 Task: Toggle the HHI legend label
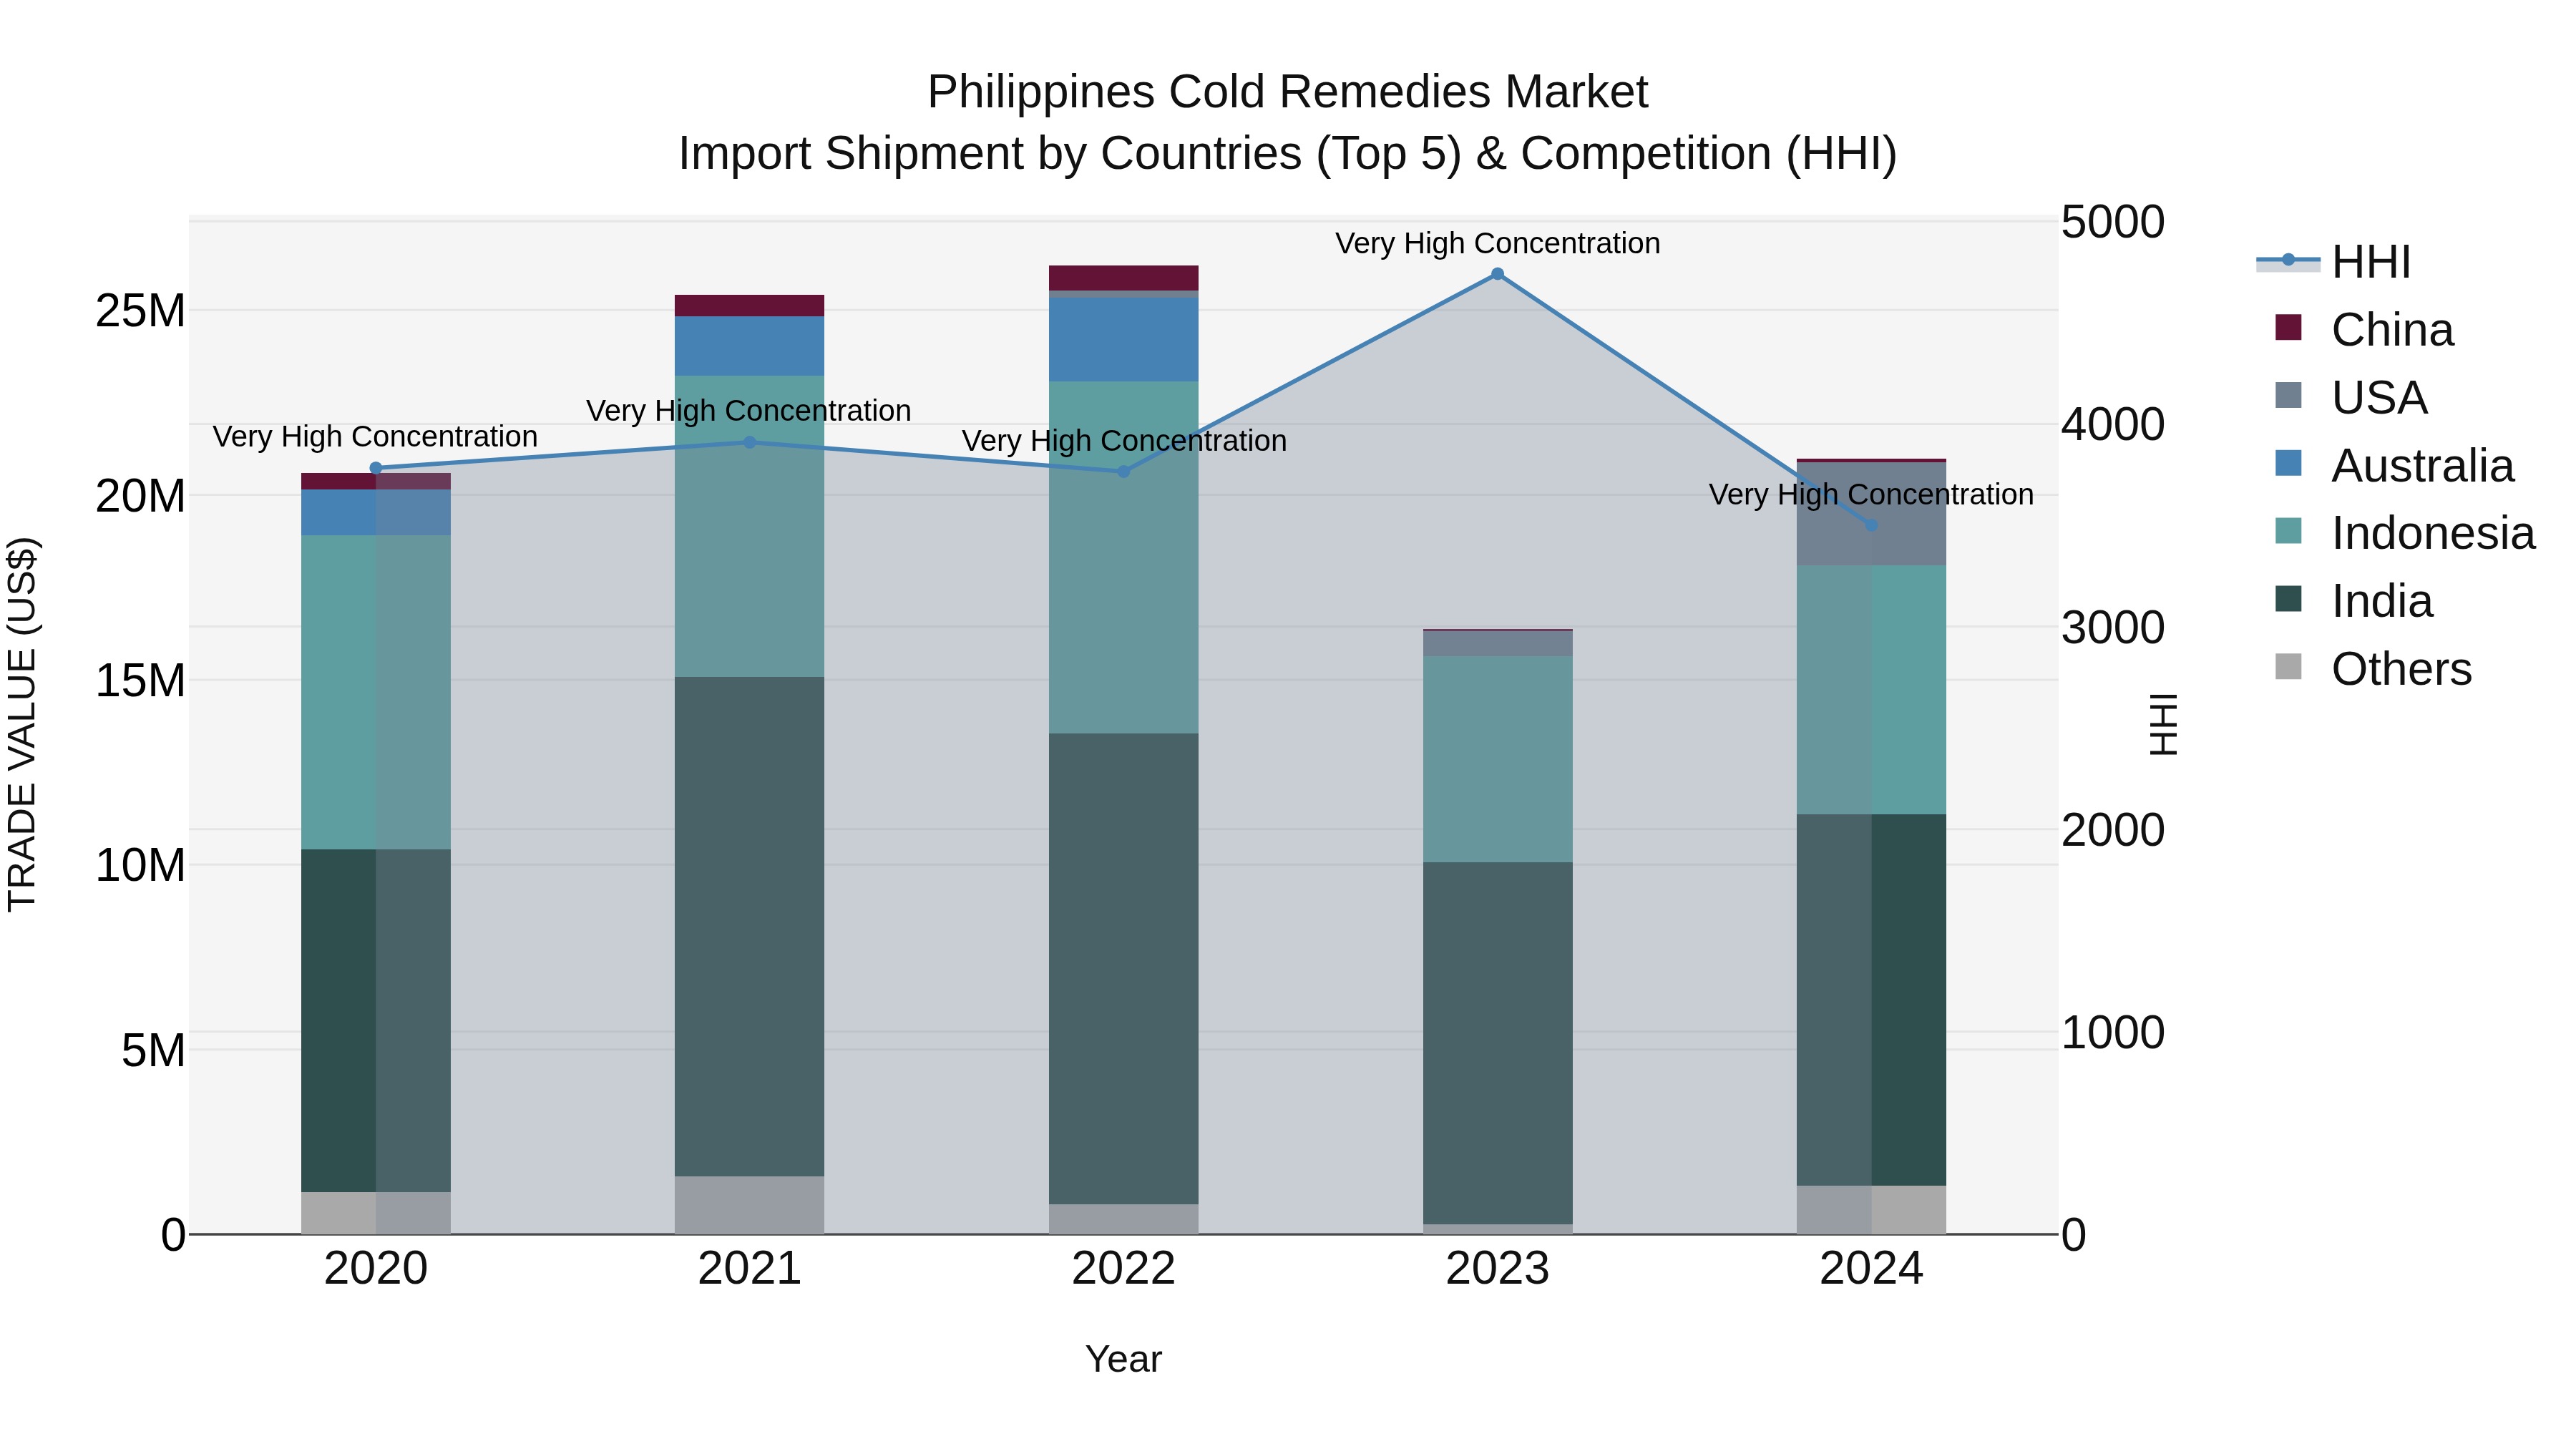point(2371,262)
